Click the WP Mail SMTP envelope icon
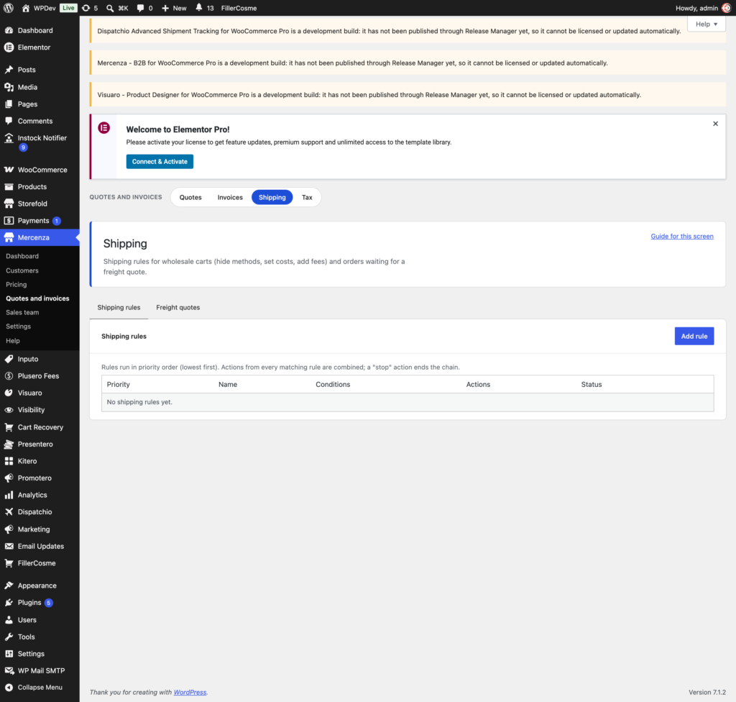736x702 pixels. point(9,670)
